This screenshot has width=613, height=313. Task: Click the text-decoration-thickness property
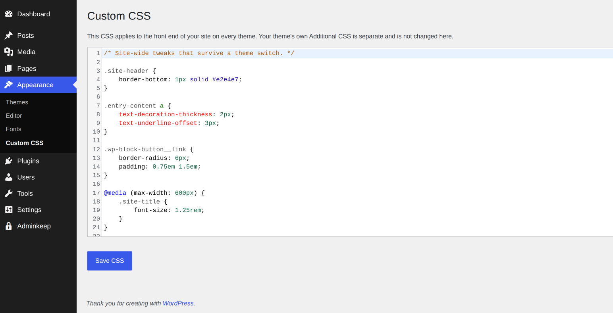tap(166, 115)
